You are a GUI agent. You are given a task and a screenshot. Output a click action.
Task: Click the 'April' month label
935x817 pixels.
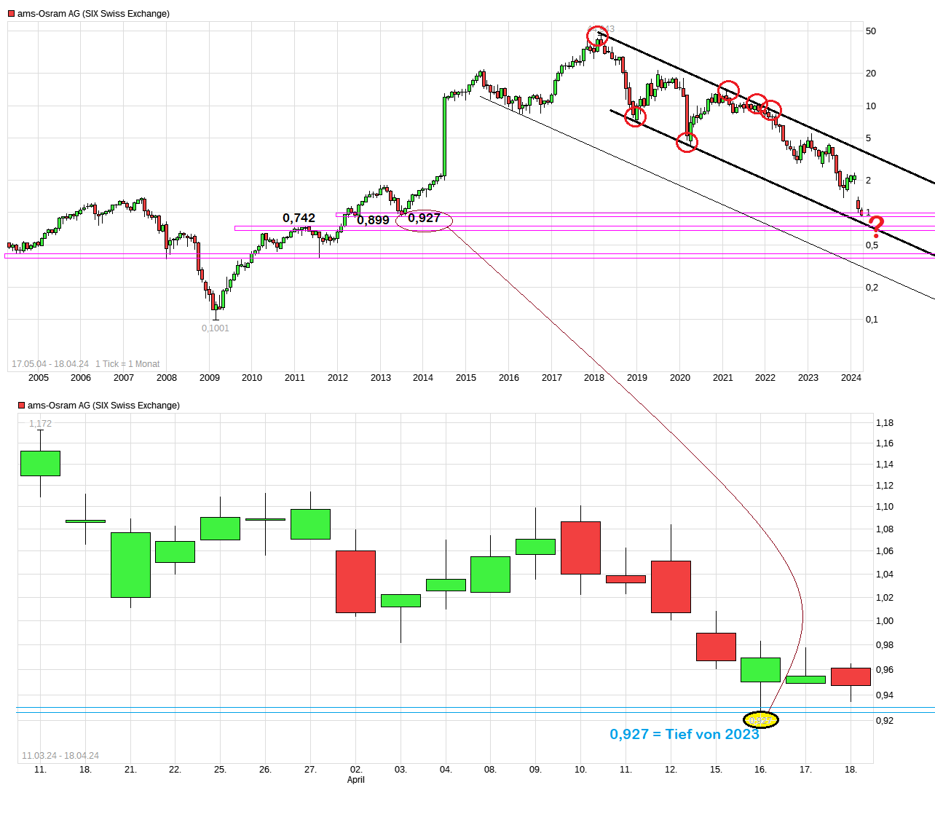[356, 780]
